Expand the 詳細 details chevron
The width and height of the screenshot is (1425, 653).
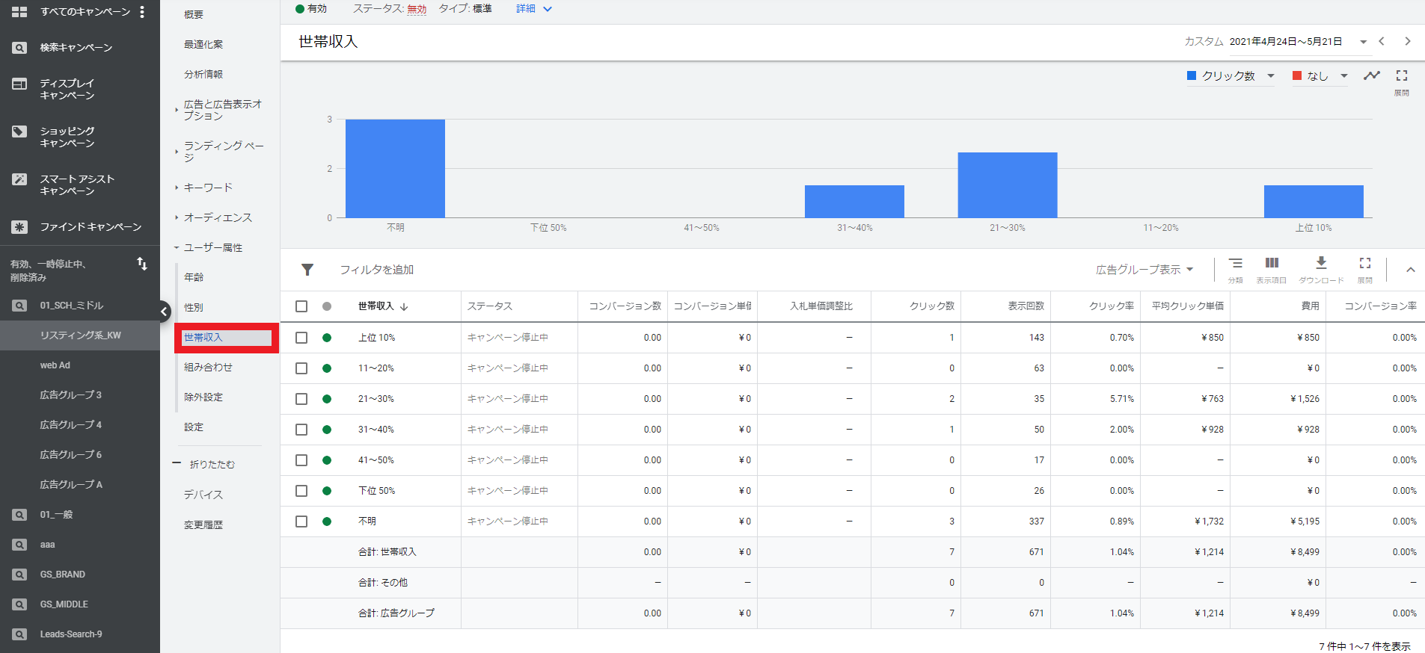pos(547,9)
